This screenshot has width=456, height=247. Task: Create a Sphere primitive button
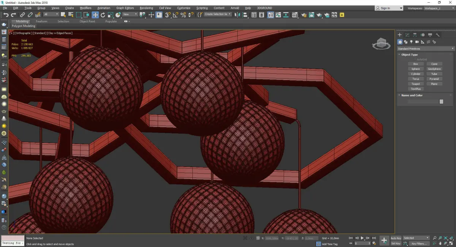click(x=416, y=69)
